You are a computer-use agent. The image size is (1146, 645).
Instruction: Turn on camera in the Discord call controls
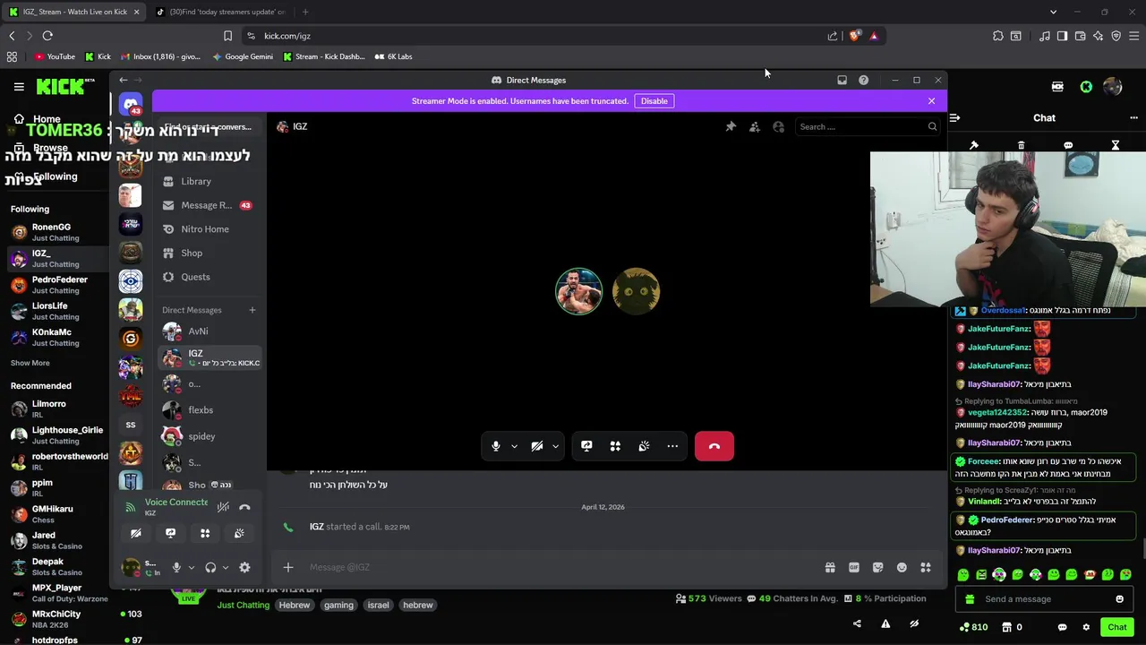[537, 446]
